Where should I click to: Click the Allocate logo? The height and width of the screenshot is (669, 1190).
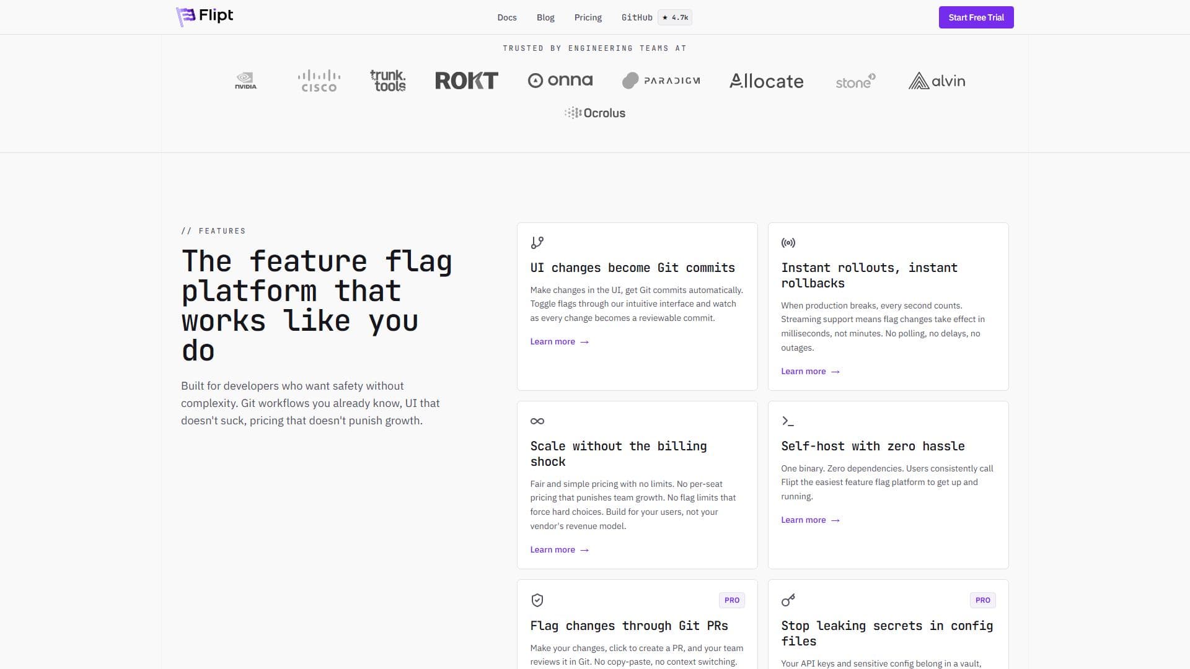tap(767, 81)
